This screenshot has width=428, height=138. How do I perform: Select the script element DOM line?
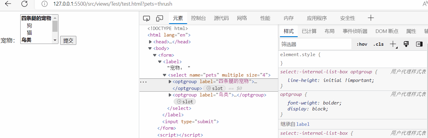point(180,135)
